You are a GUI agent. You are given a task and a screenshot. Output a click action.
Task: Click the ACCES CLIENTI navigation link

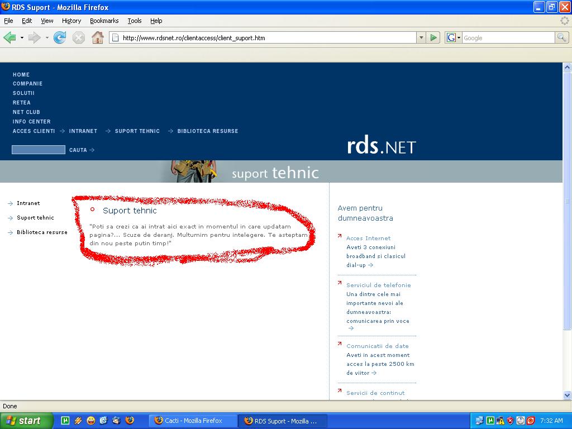tap(34, 131)
